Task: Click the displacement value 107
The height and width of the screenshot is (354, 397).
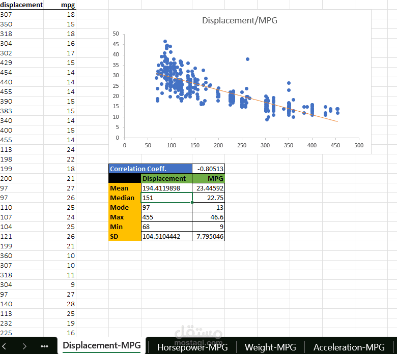Action: coord(21,217)
